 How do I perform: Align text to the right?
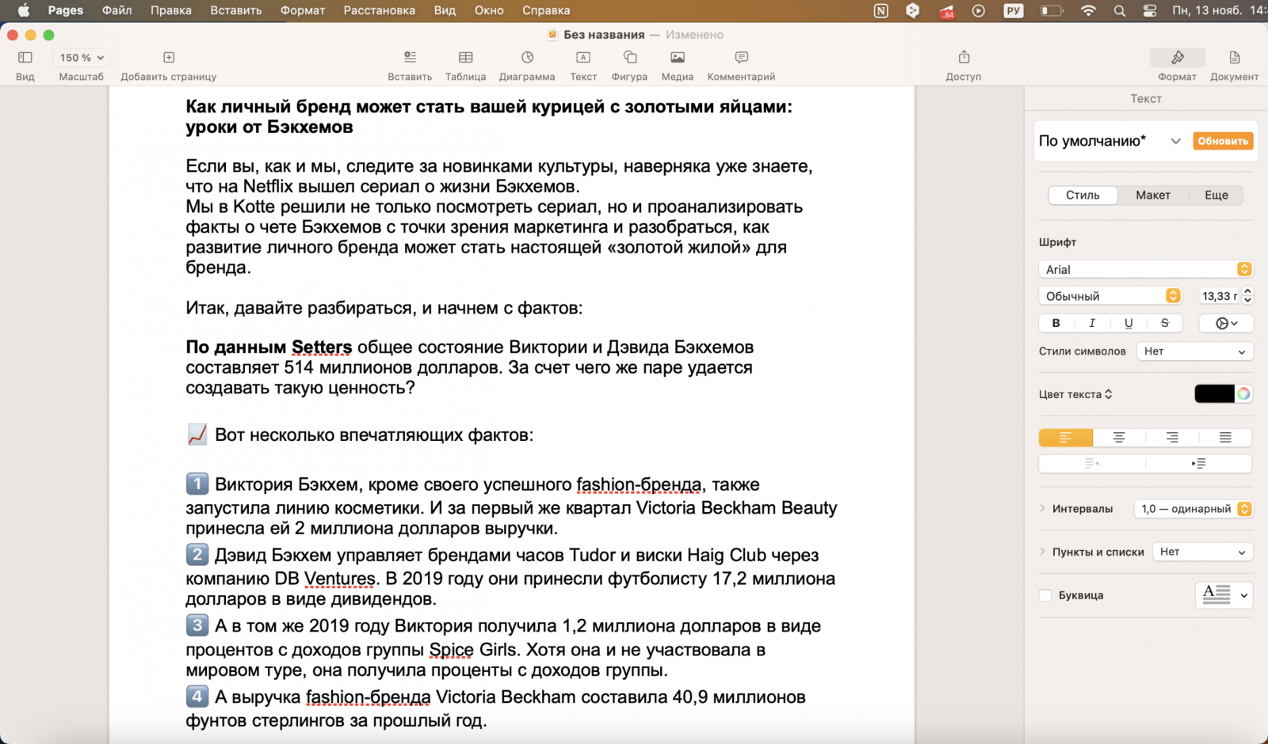tap(1172, 438)
